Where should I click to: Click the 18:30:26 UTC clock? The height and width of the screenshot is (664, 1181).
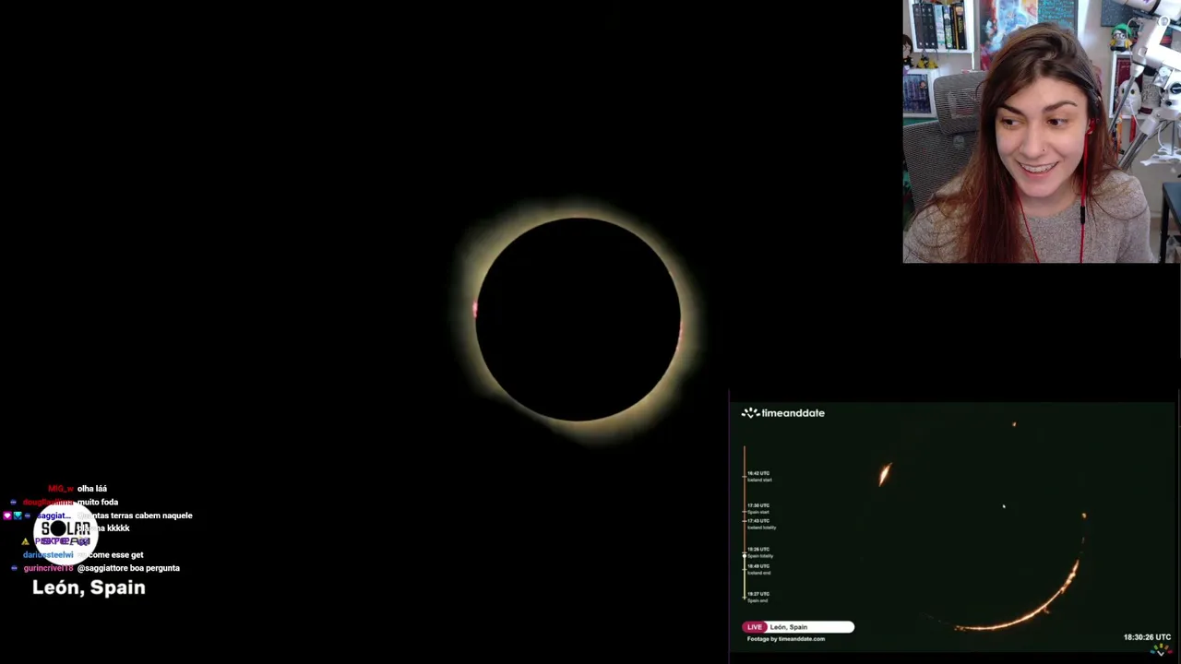point(1147,637)
